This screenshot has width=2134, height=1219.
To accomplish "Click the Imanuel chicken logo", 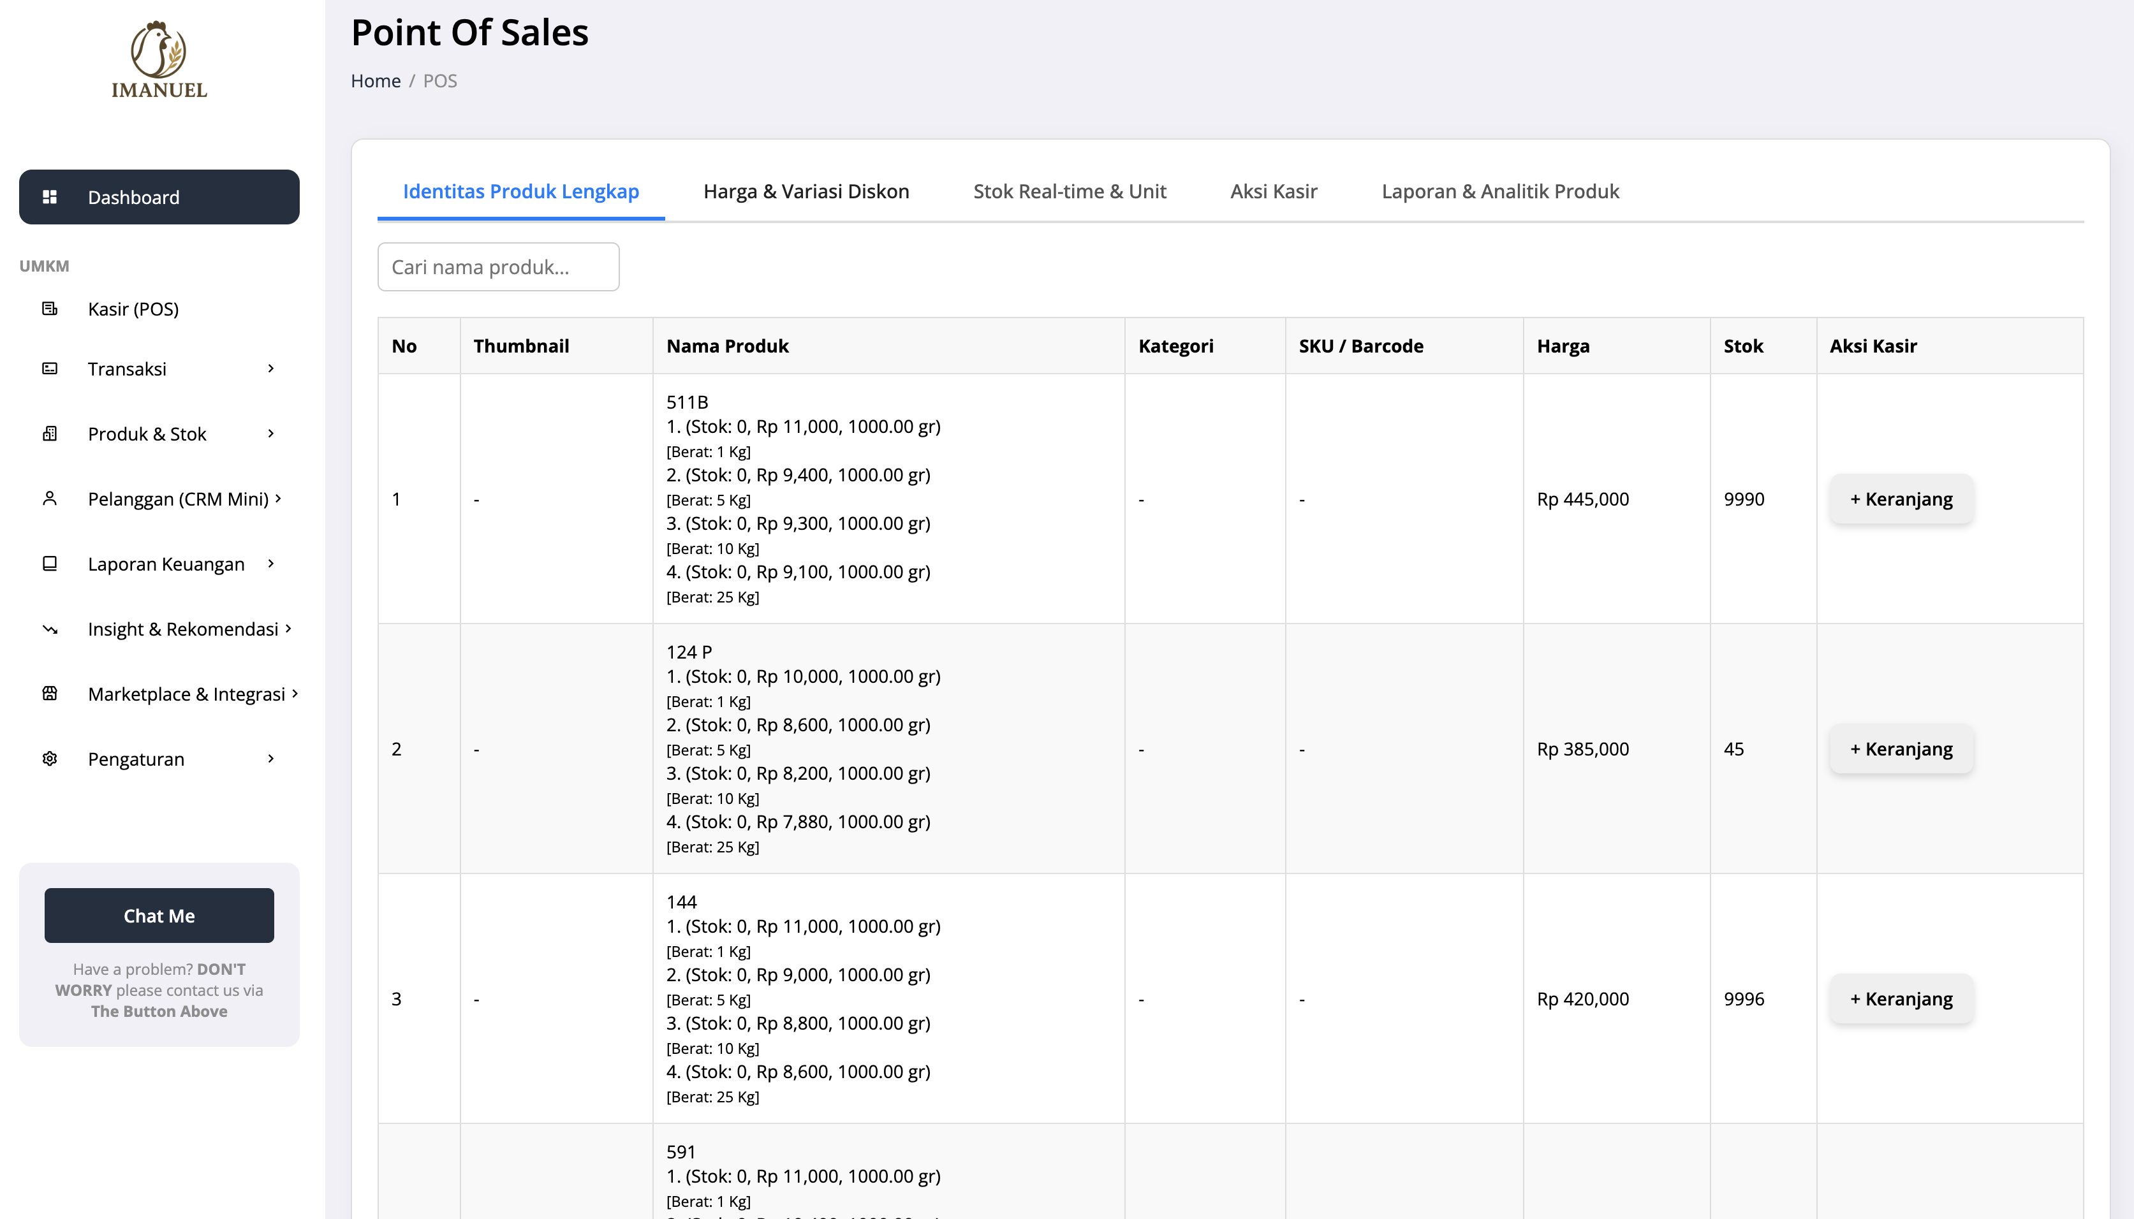I will click(159, 59).
